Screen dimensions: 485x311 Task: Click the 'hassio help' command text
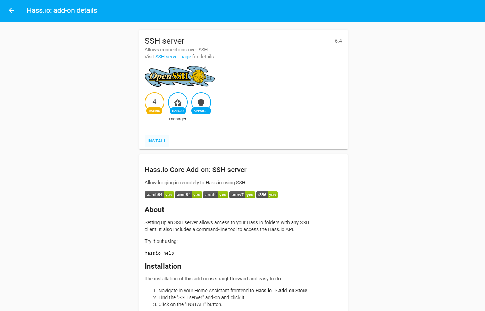(x=159, y=253)
